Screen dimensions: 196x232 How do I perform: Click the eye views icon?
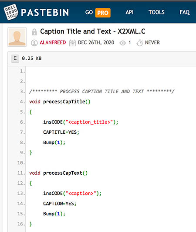(x=122, y=43)
